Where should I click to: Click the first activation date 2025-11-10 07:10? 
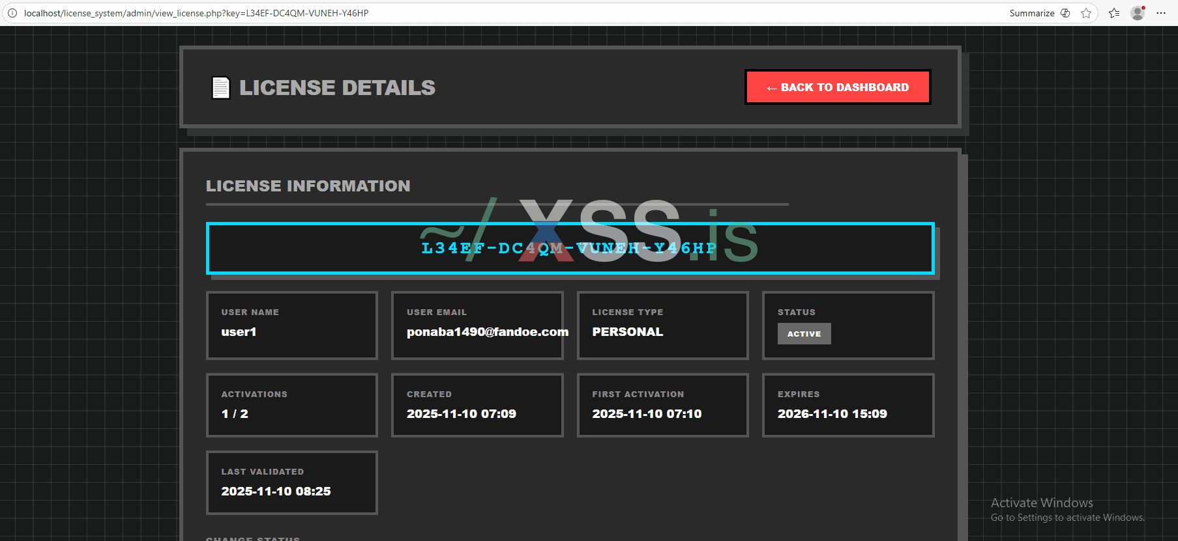click(x=647, y=414)
